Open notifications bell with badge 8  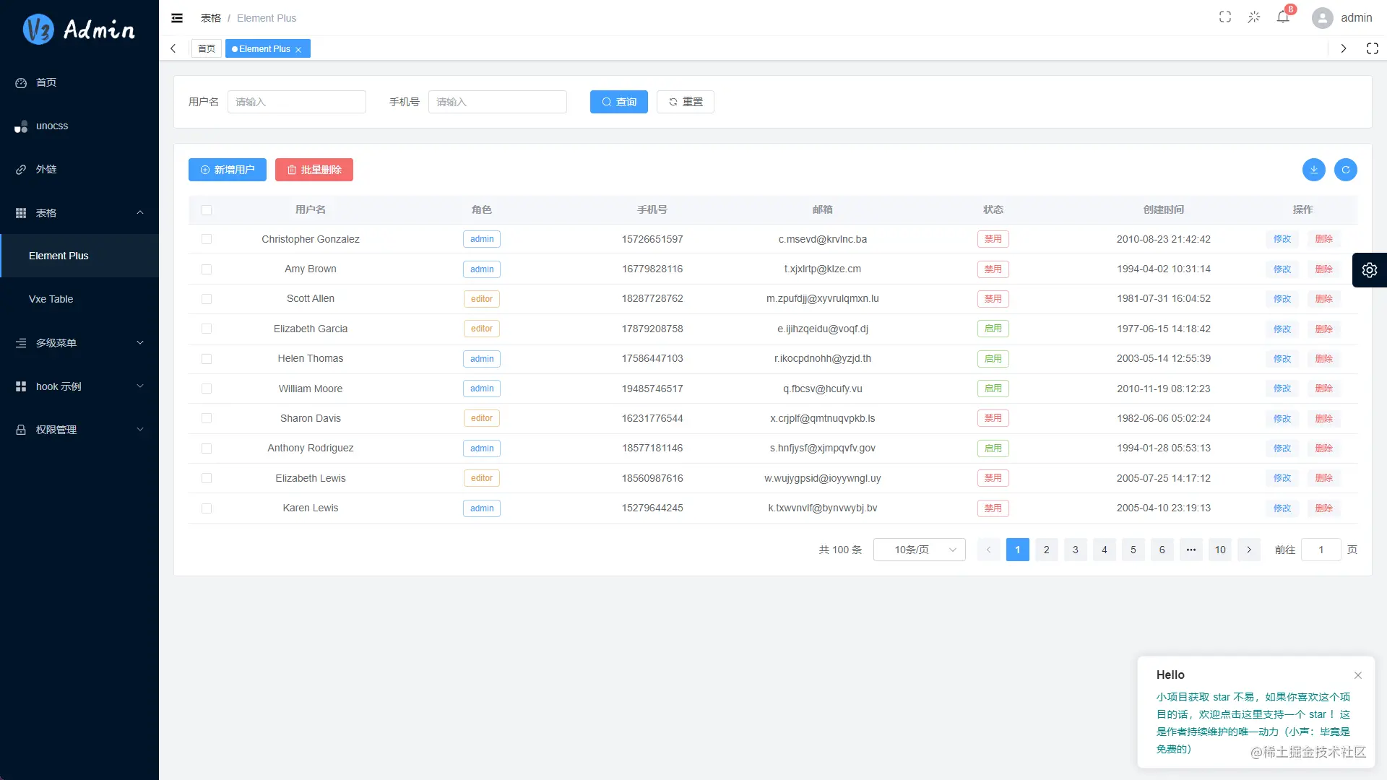tap(1282, 17)
